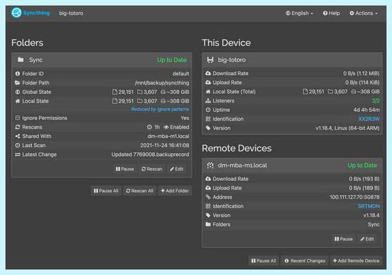The height and width of the screenshot is (275, 392).
Task: Click the folder icon beside Sync
Action: [21, 59]
